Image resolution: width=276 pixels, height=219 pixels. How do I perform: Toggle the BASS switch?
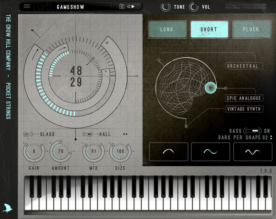253,131
